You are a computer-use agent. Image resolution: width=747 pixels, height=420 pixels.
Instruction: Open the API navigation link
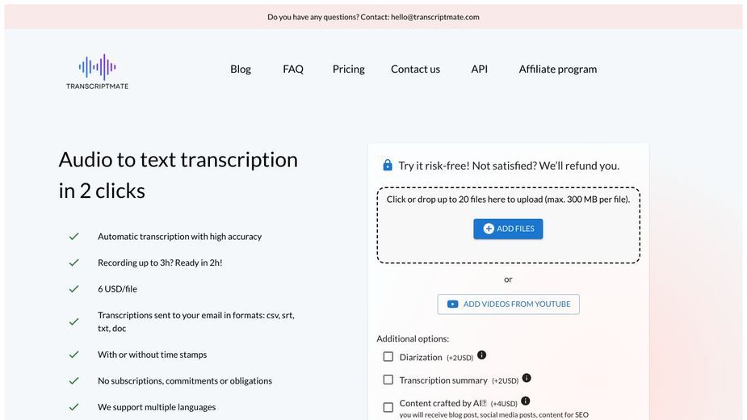coord(479,69)
